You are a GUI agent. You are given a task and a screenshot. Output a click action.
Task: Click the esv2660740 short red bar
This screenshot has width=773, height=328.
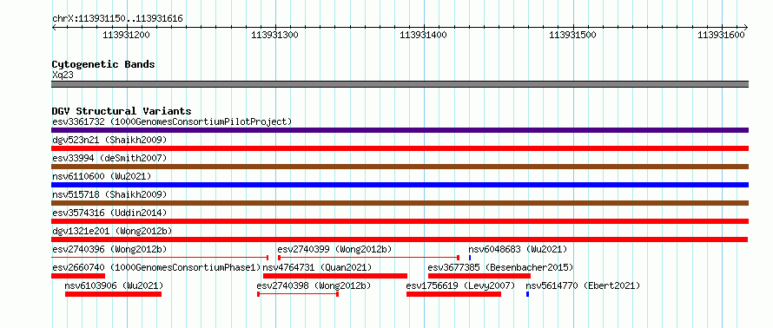pos(78,276)
